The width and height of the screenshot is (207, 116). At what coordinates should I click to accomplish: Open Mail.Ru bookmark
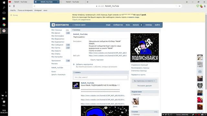(x=13, y=10)
